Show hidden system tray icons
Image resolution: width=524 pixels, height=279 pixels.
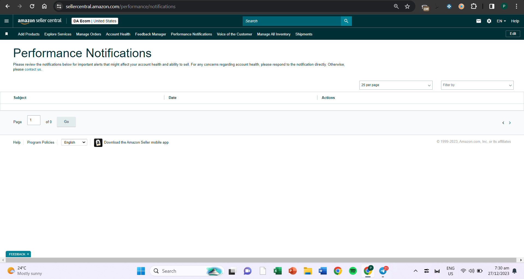[x=415, y=271]
